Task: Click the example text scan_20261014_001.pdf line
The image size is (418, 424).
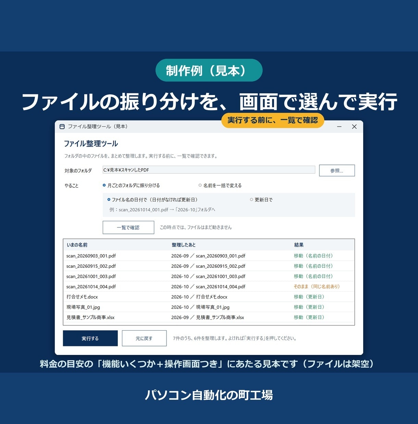Action: tap(162, 210)
